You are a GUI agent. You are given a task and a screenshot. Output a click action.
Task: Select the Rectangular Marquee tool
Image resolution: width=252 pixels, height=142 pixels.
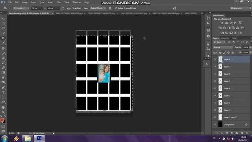pyautogui.click(x=3, y=24)
